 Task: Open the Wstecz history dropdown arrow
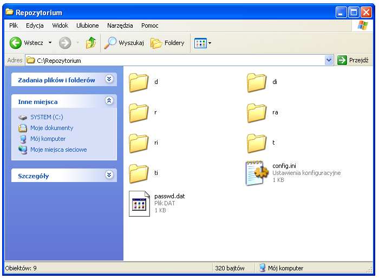coord(50,43)
